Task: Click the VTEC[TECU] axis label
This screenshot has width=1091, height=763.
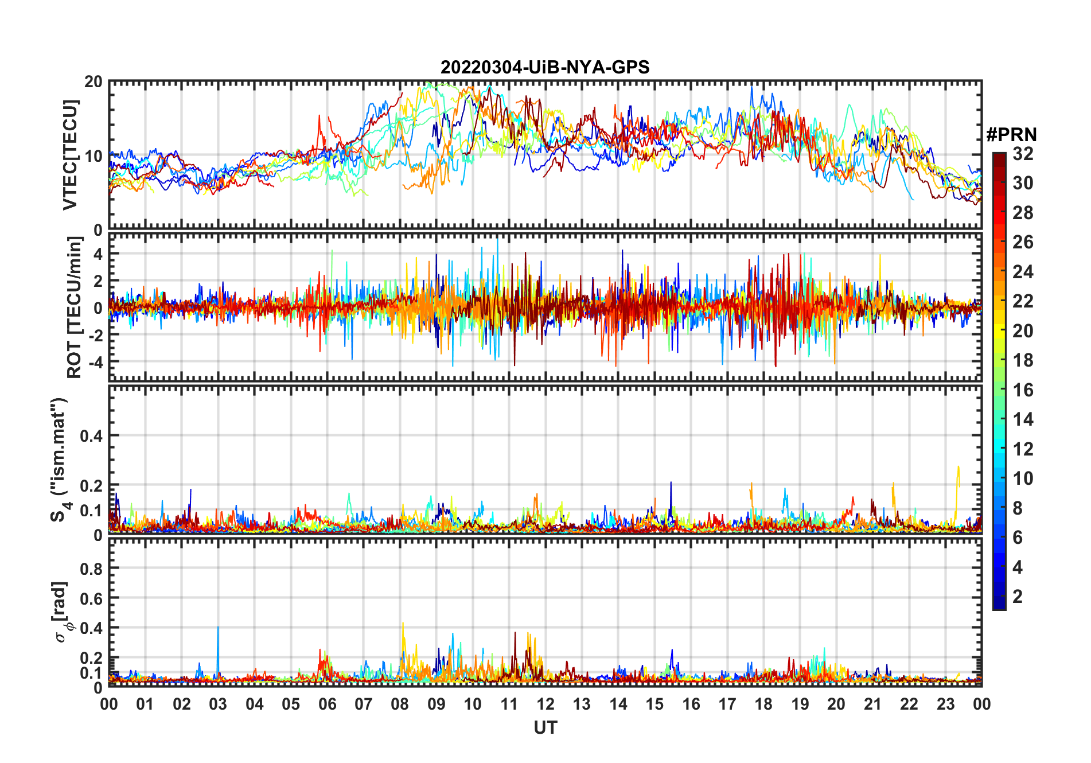Action: coord(70,155)
